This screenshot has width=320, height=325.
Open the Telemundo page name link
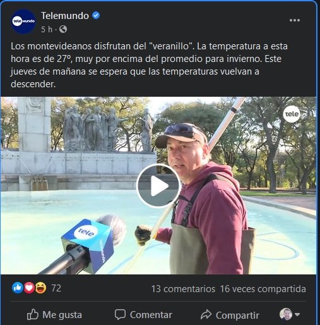pyautogui.click(x=65, y=16)
